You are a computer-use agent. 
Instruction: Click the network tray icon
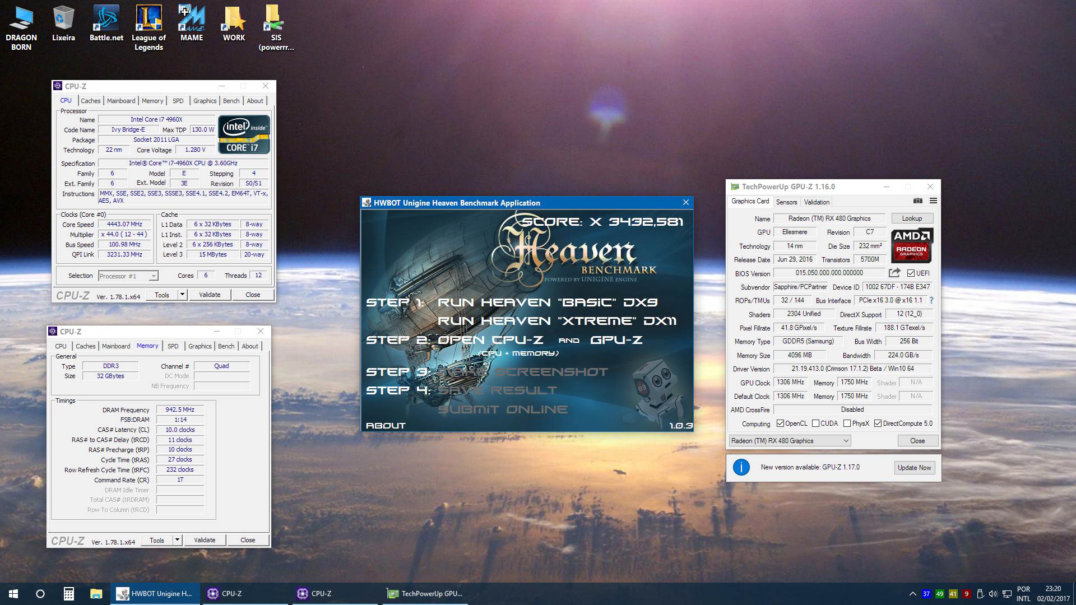(x=1007, y=594)
